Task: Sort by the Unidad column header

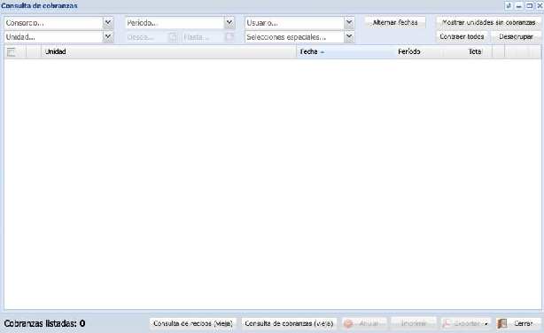Action: pos(168,51)
